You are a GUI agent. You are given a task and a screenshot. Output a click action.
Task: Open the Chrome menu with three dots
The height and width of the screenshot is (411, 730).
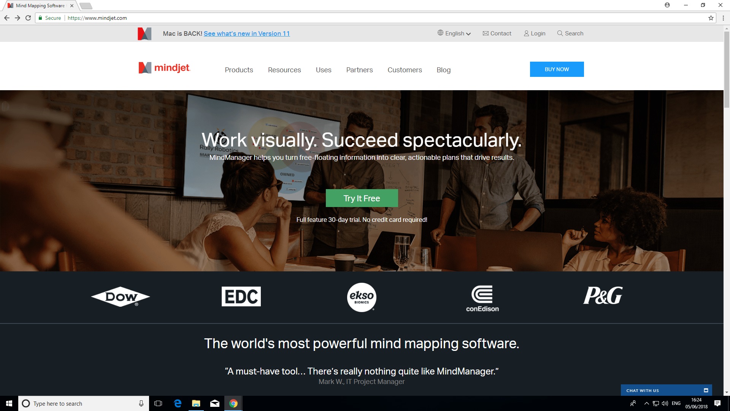(723, 18)
